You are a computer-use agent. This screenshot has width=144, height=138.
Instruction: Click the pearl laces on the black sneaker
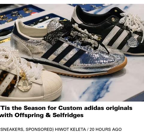coord(133,23)
